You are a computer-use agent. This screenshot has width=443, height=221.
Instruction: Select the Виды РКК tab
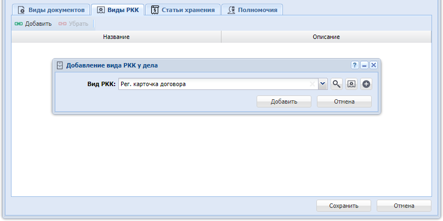pos(118,10)
